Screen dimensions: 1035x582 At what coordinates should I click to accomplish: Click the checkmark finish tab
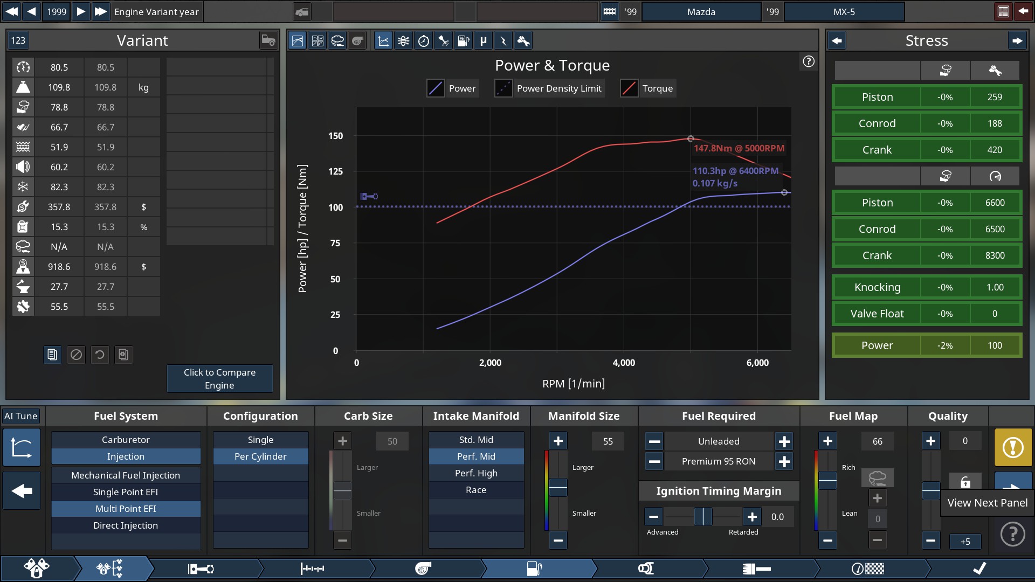tap(979, 569)
